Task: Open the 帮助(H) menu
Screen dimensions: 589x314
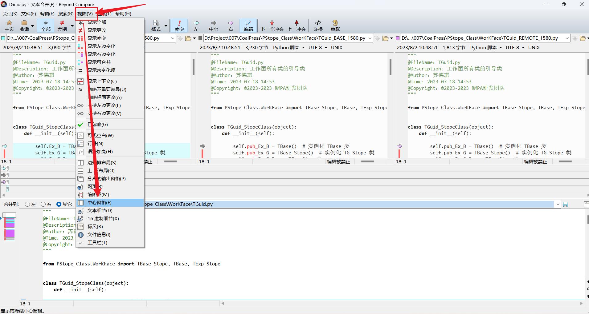Action: tap(123, 14)
